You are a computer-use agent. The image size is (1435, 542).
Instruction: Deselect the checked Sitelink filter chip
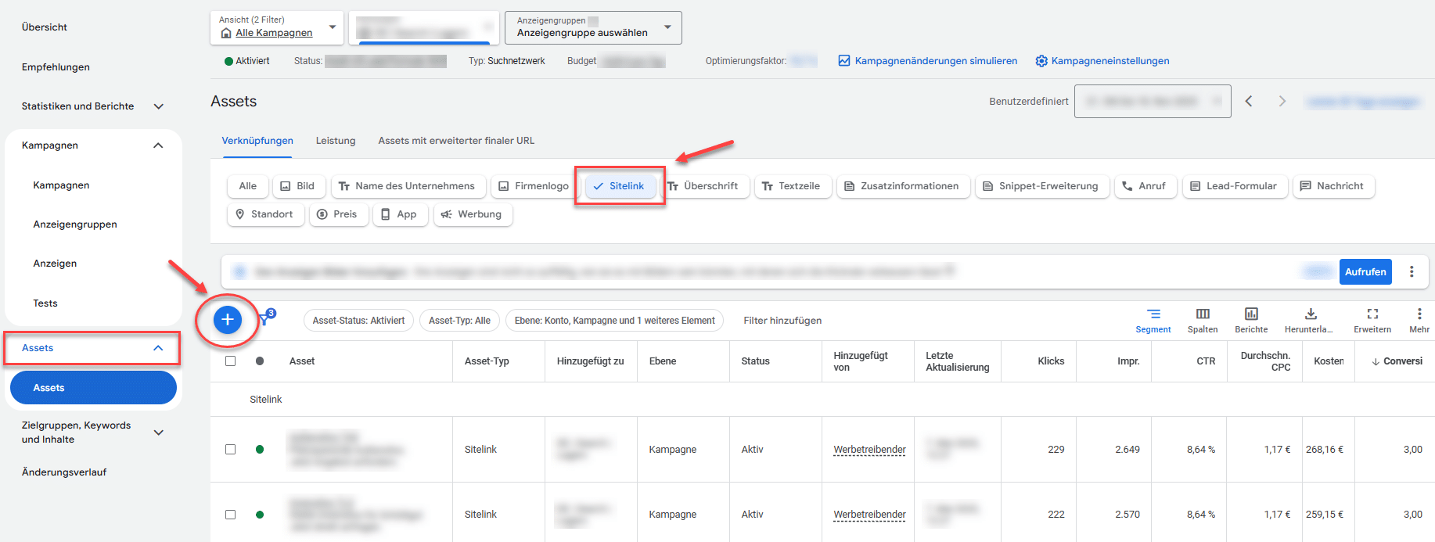620,186
